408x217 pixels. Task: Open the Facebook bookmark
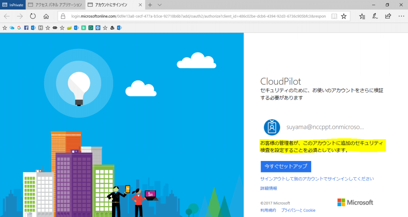tap(26, 28)
